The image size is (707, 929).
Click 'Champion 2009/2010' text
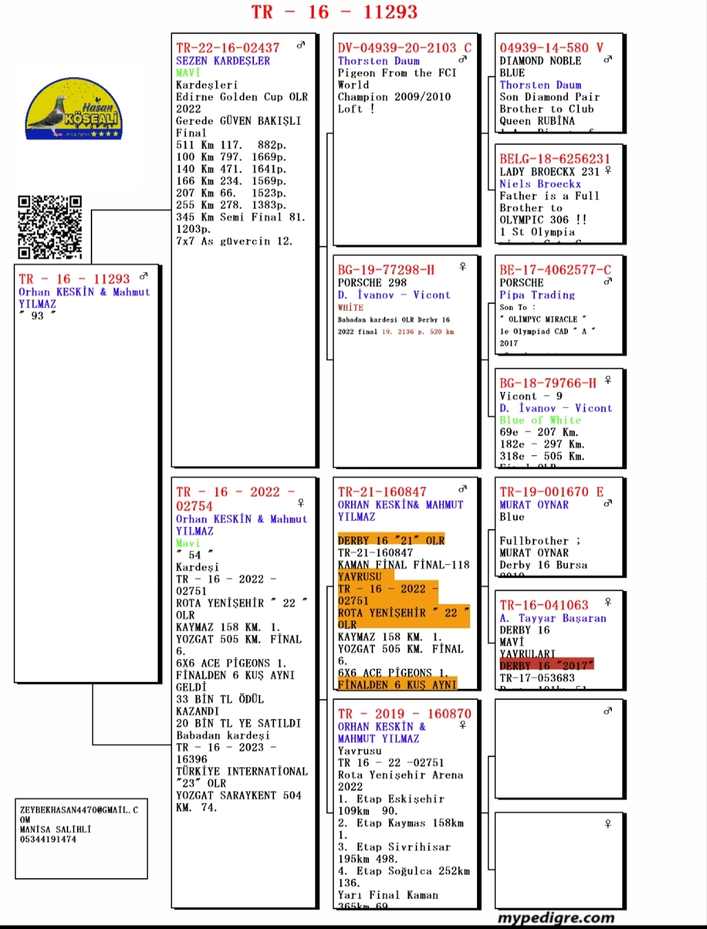click(x=394, y=97)
